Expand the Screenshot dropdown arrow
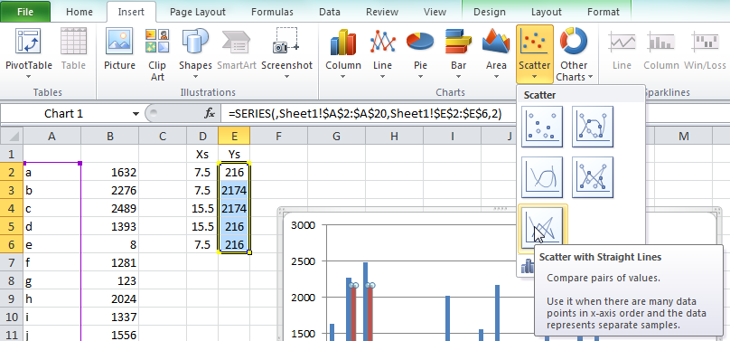This screenshot has width=730, height=341. [x=286, y=76]
